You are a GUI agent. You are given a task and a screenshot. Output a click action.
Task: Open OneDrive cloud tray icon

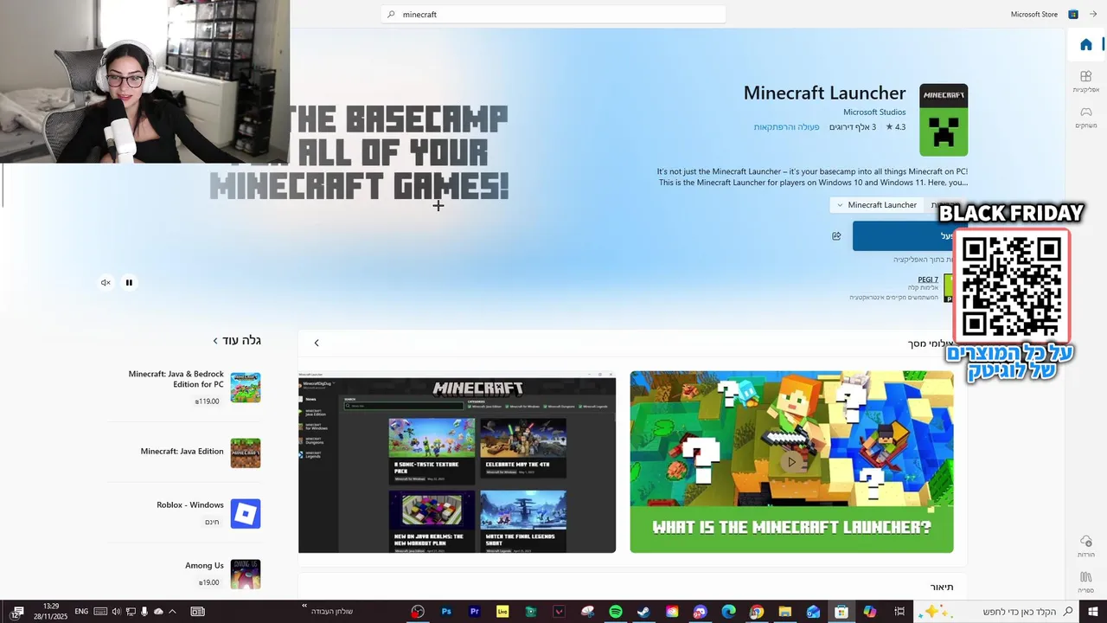[x=158, y=612]
